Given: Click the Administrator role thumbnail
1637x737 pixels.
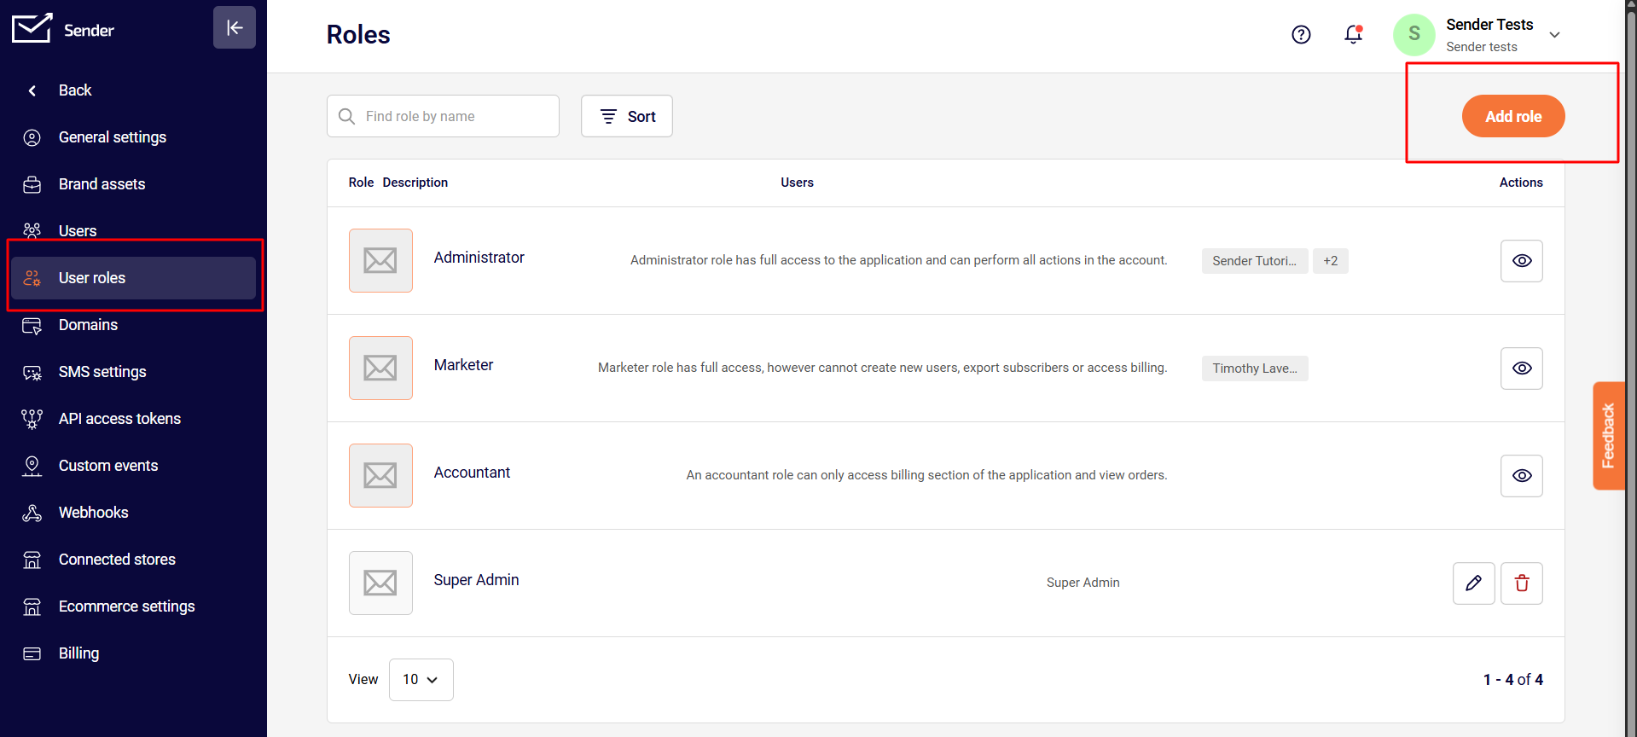Looking at the screenshot, I should (380, 261).
